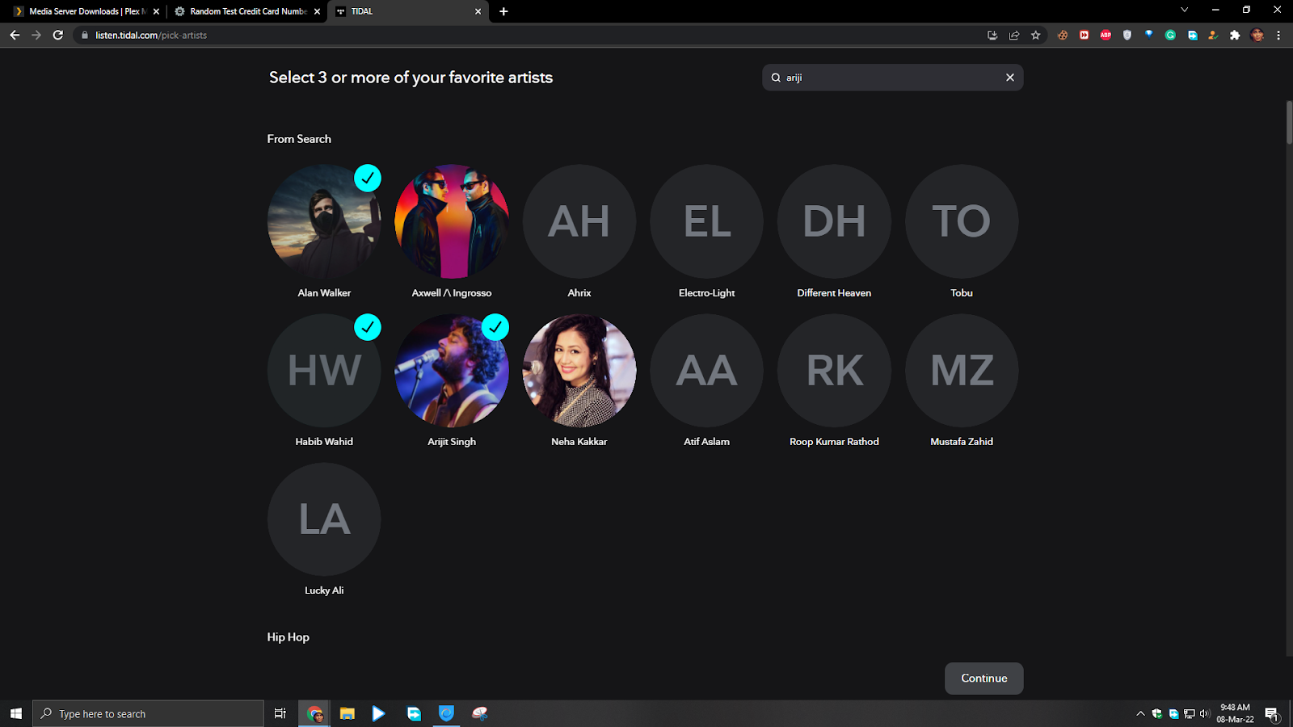
Task: Pick Atif Aslam AA artist circle
Action: pyautogui.click(x=707, y=371)
